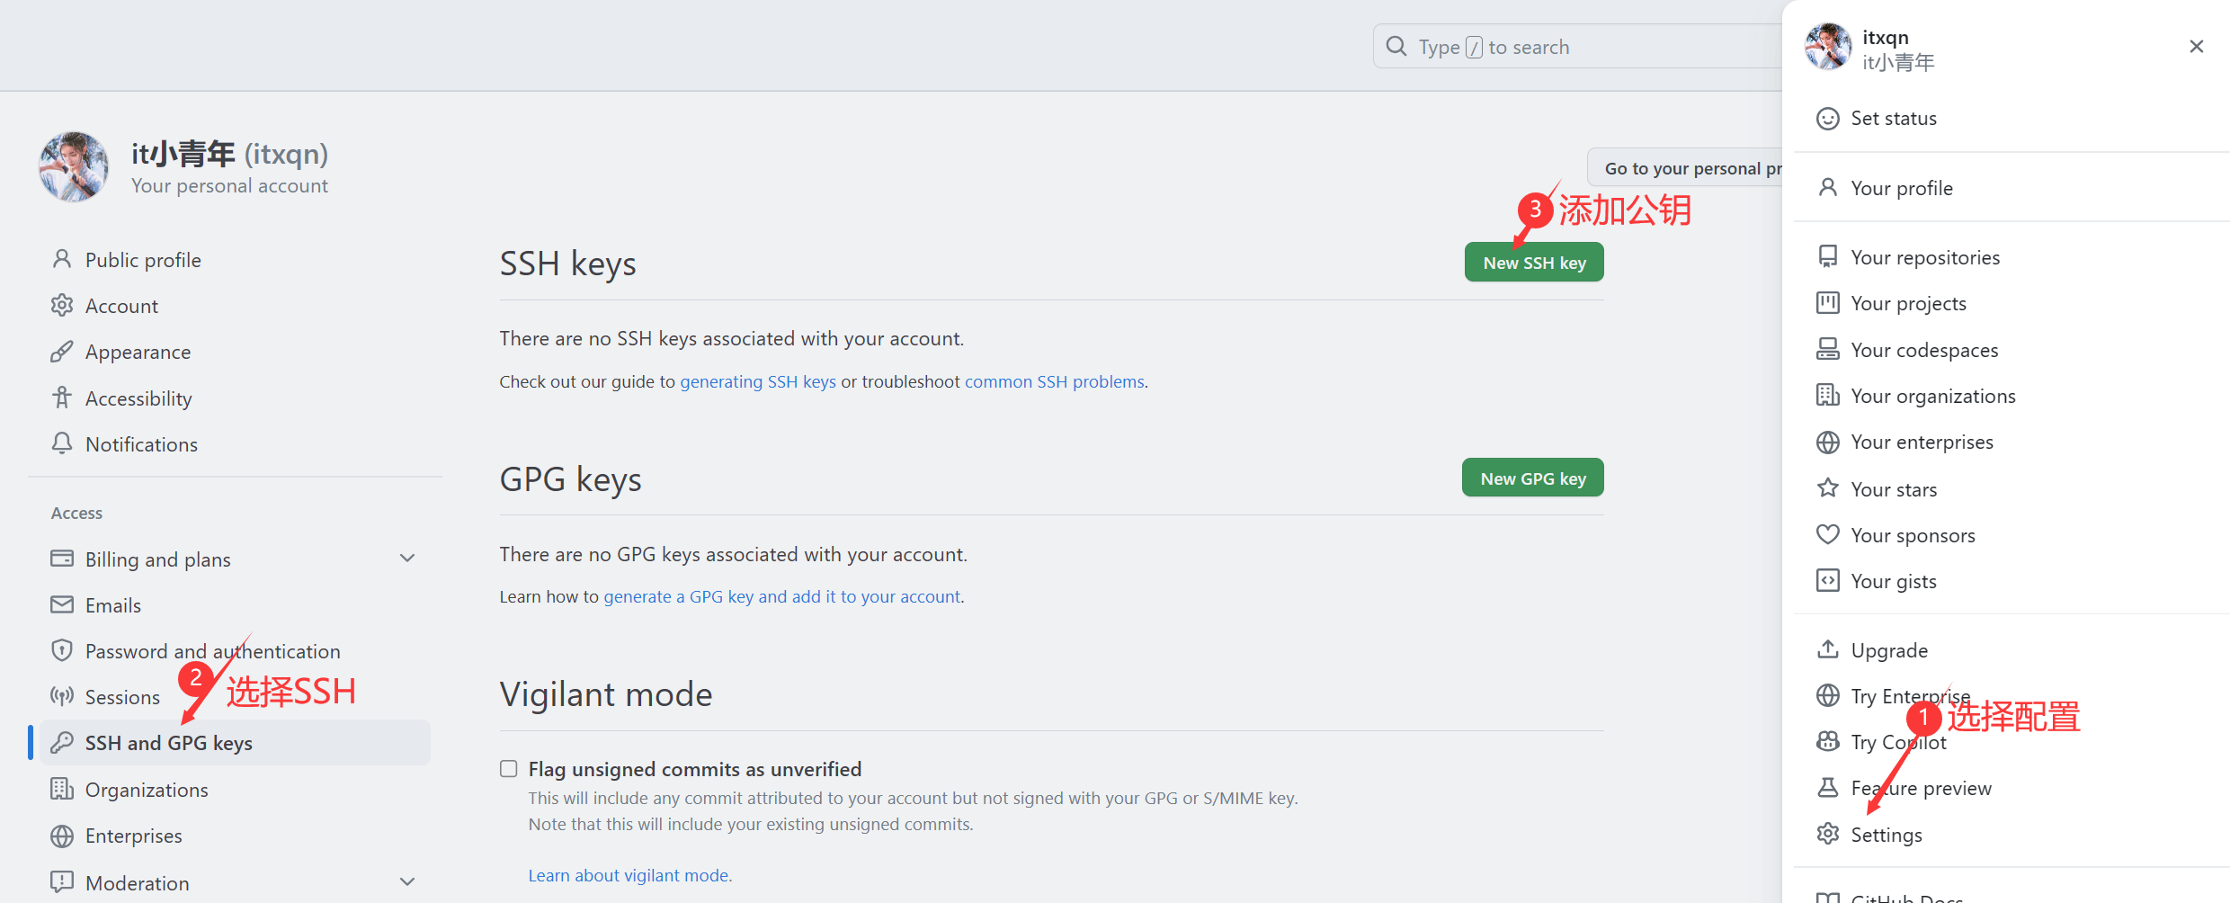Close the user menu panel
This screenshot has height=903, width=2230.
(2196, 46)
